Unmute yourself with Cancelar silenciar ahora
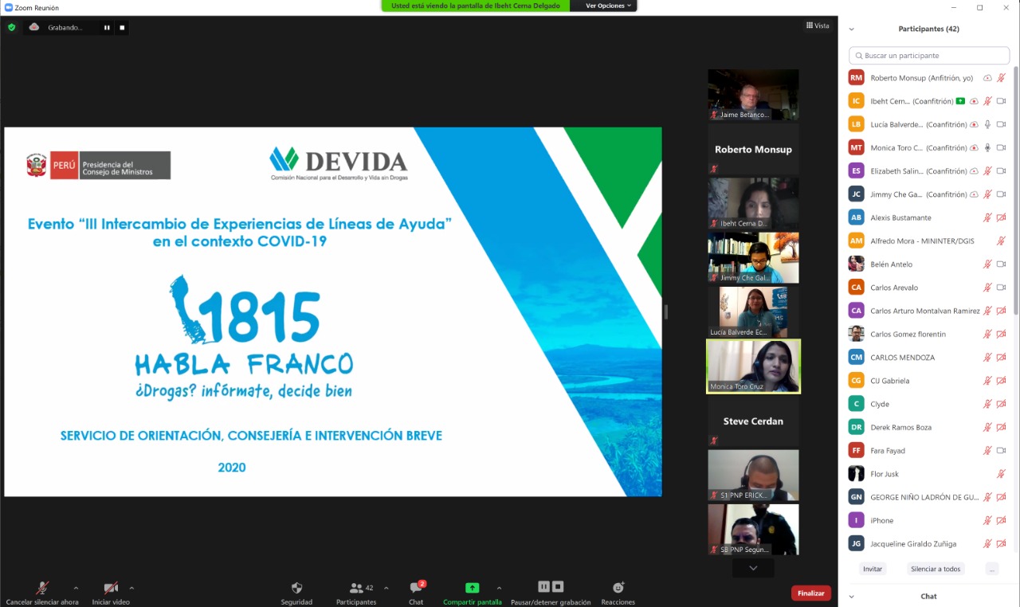 click(42, 593)
